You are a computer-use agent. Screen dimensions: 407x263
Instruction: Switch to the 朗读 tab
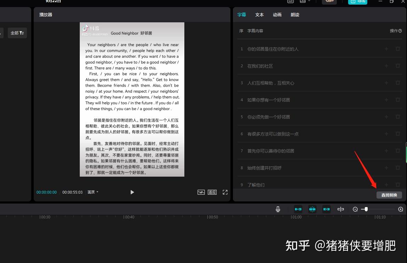click(295, 15)
